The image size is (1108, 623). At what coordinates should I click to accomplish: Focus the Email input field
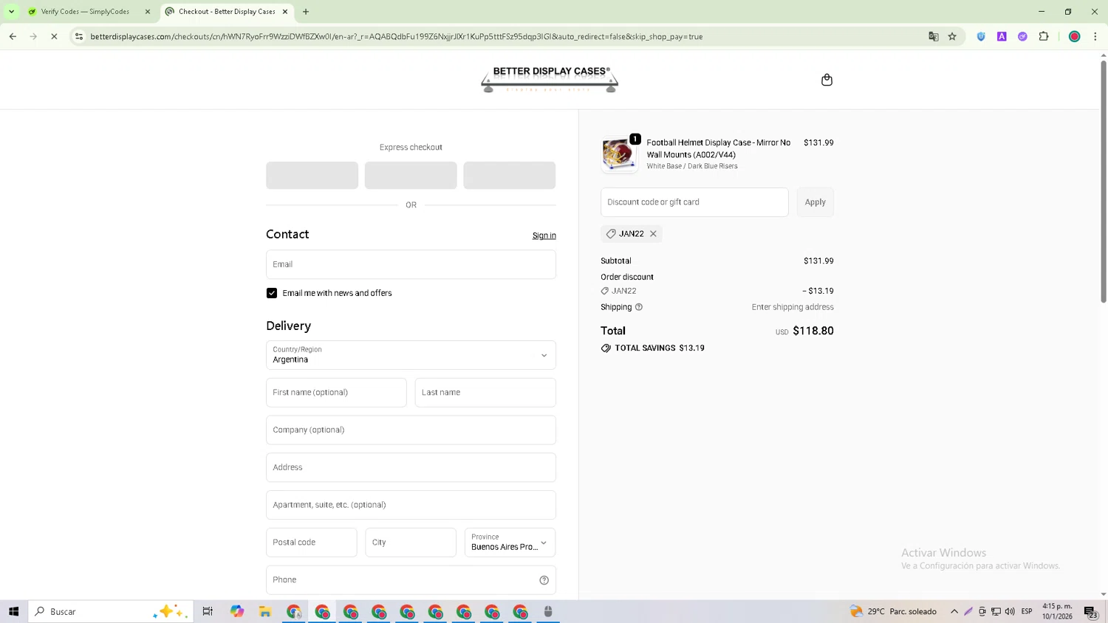(411, 264)
